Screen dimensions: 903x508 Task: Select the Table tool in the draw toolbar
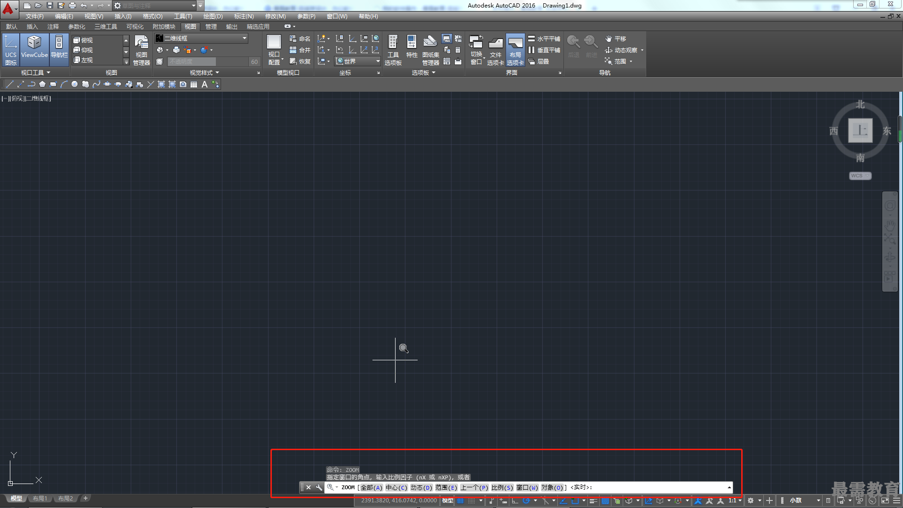point(194,85)
